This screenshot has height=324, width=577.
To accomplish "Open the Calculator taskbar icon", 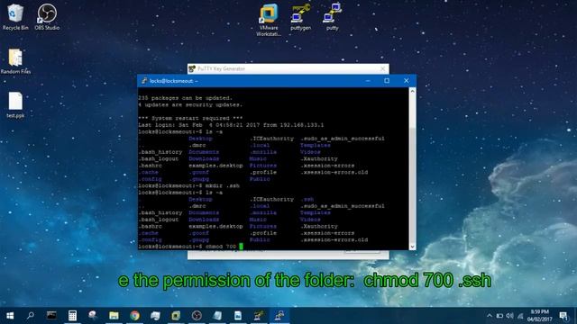I will point(72,316).
